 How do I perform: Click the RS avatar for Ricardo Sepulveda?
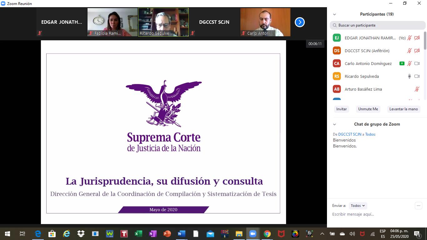tap(337, 76)
